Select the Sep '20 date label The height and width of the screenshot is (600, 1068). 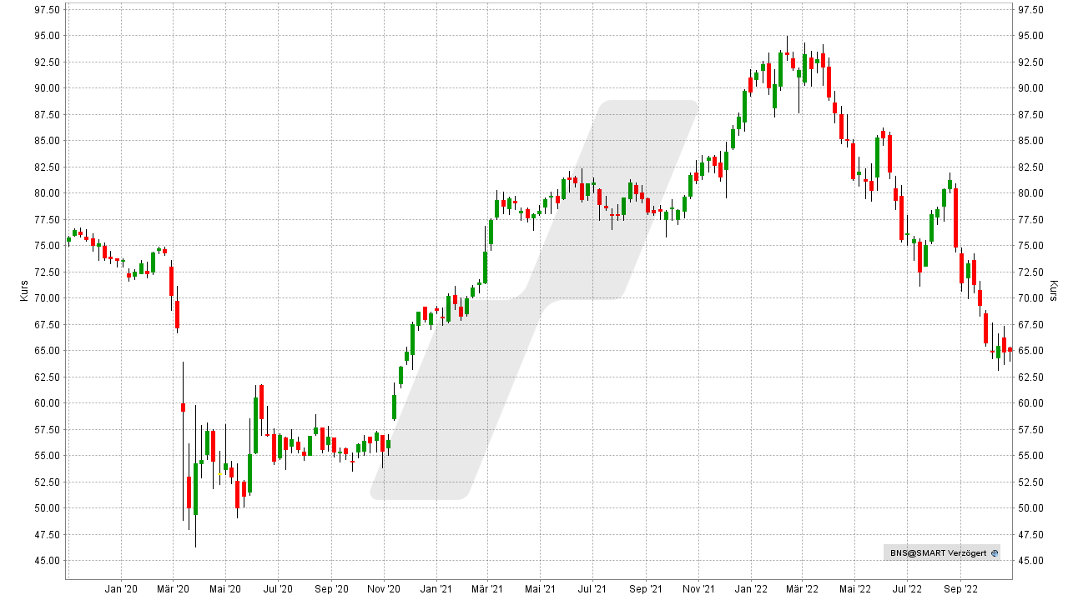tap(331, 589)
